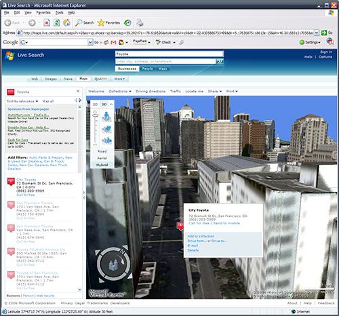This screenshot has width=339, height=316.
Task: Click the city, address, or landmark field
Action: click(x=165, y=61)
